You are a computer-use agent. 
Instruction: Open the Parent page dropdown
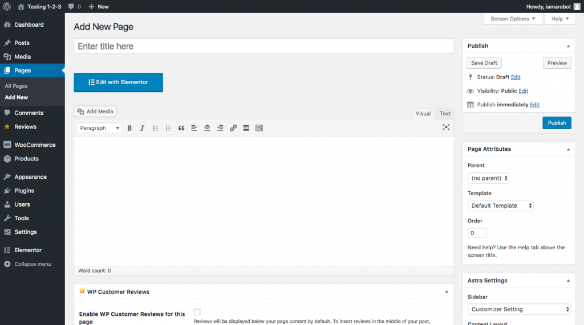tap(488, 178)
